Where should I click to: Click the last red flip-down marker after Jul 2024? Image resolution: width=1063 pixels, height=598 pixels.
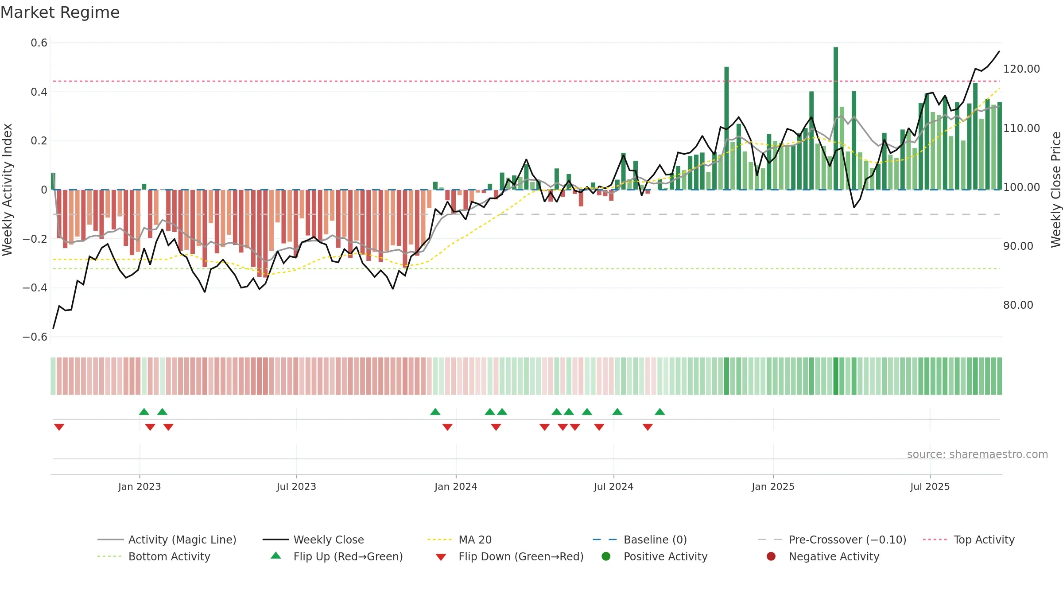pyautogui.click(x=648, y=427)
